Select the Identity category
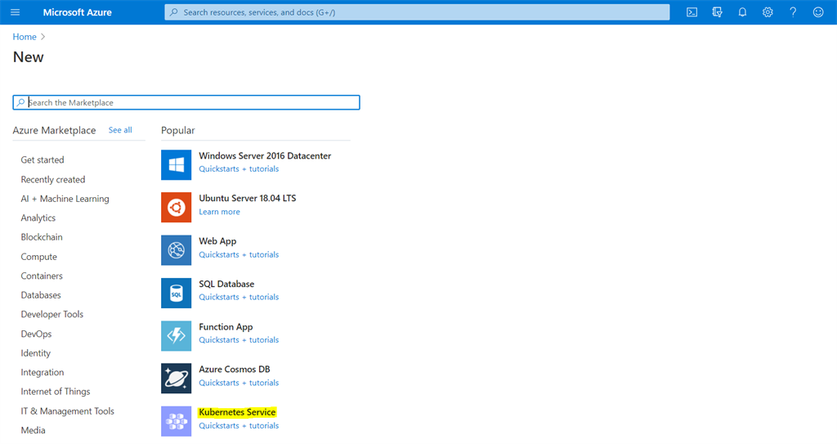The image size is (837, 444). coord(36,353)
